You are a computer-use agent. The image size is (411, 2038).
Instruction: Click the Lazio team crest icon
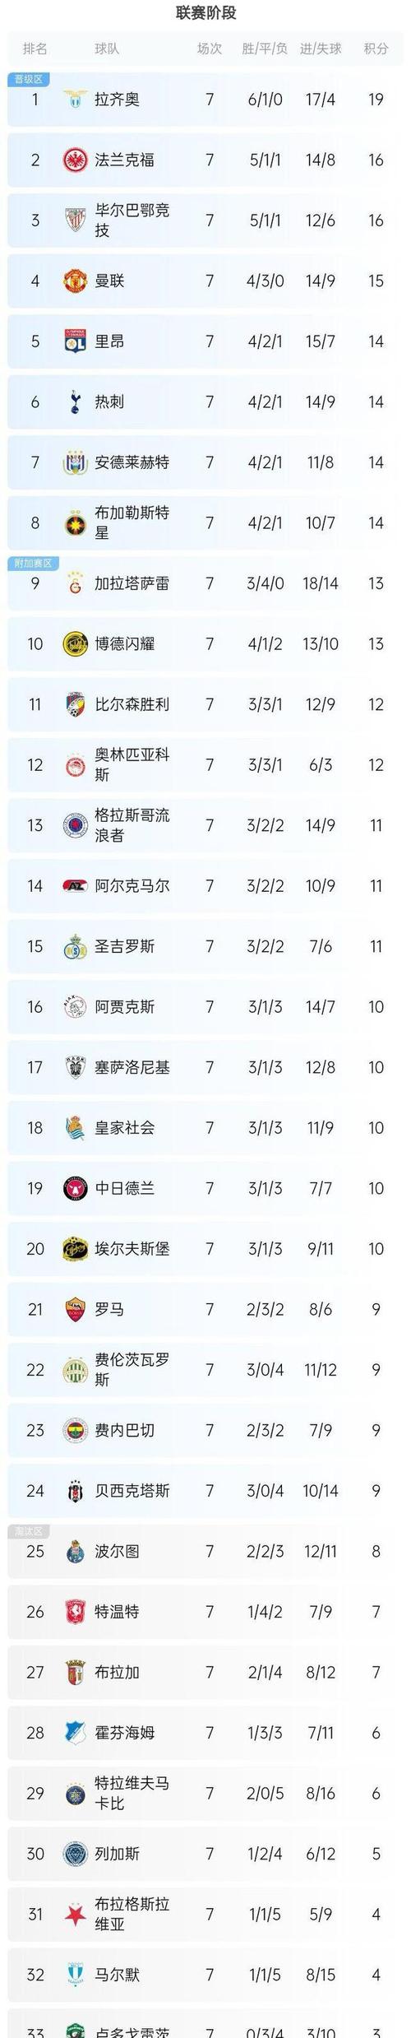76,100
